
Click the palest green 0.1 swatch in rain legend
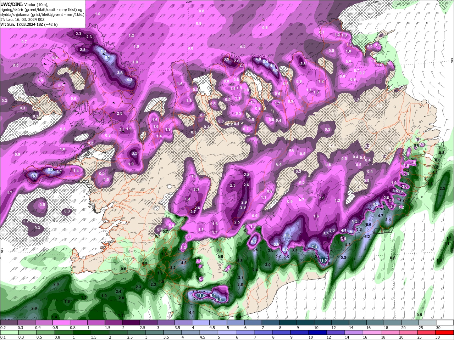(x=9, y=332)
